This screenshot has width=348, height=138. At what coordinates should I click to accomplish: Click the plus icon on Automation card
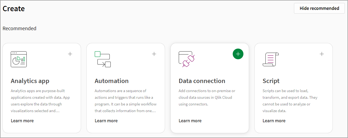154,54
